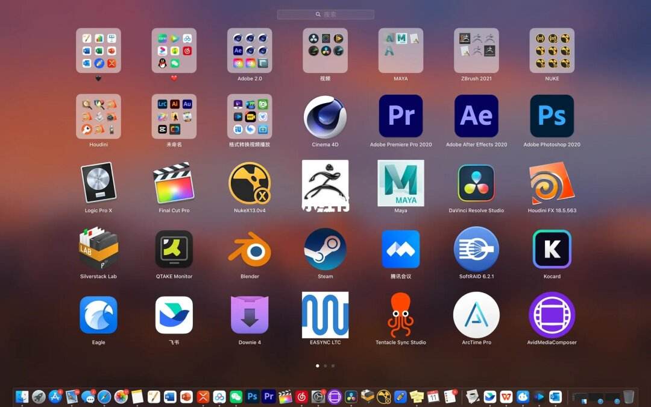Open QTAKE Monitor
The image size is (651, 407).
(174, 249)
